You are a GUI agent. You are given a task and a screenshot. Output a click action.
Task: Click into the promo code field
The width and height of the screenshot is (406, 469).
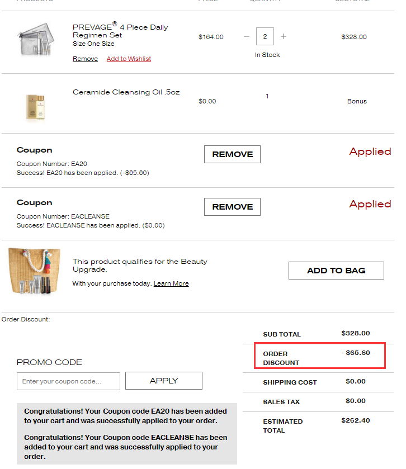[68, 381]
